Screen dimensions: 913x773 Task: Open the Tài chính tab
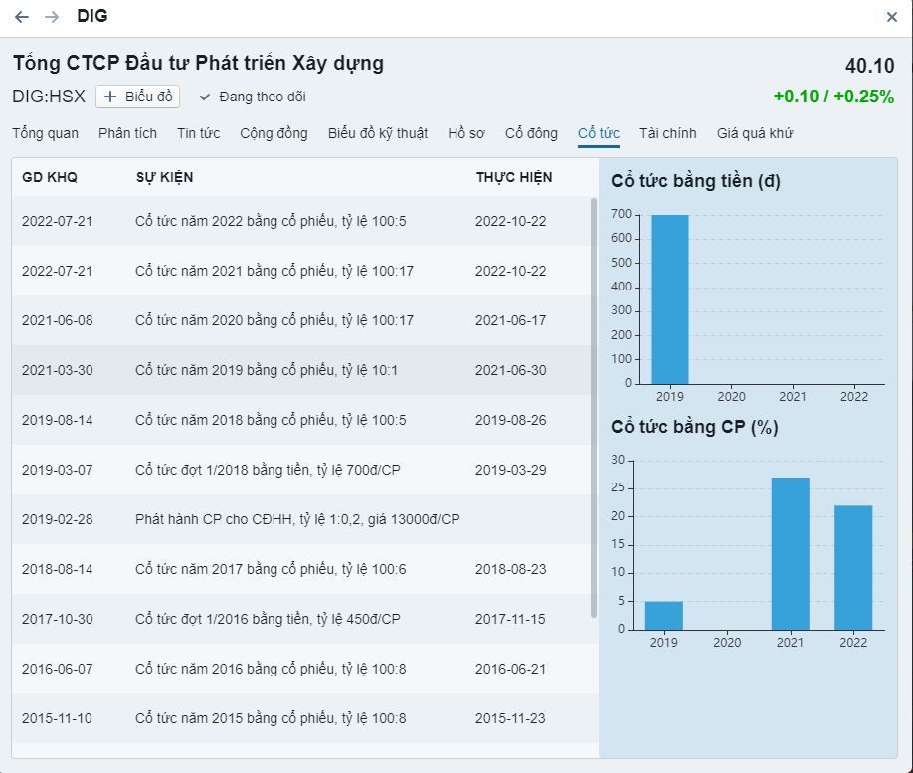pos(667,133)
